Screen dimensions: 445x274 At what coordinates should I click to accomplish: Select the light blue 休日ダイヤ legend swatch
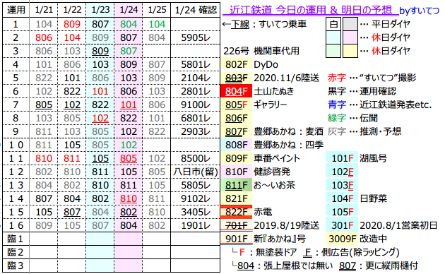[333, 37]
